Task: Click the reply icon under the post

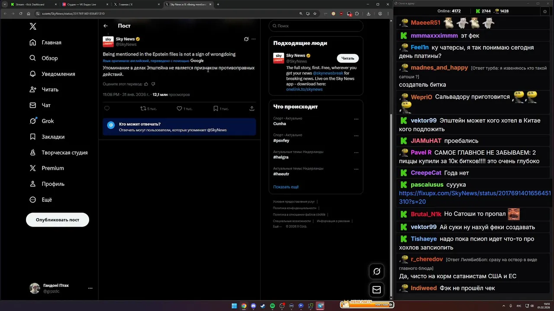Action: [x=107, y=108]
